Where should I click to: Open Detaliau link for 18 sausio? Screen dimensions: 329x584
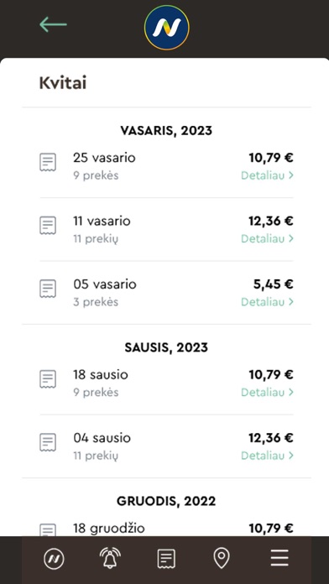[x=267, y=392]
